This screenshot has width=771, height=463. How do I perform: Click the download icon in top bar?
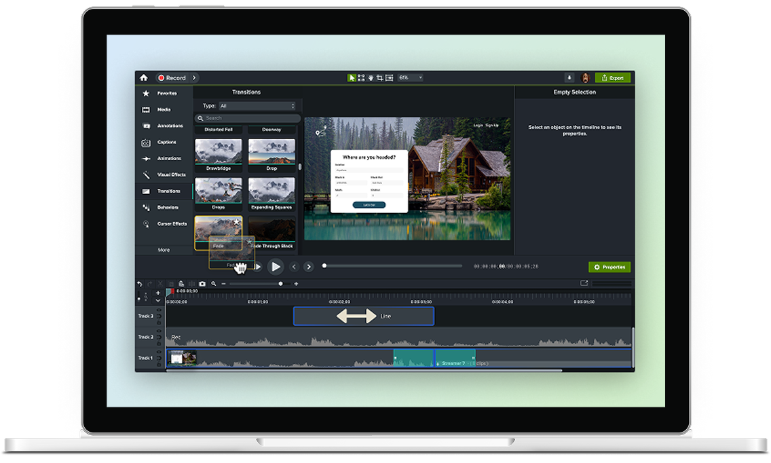point(569,78)
